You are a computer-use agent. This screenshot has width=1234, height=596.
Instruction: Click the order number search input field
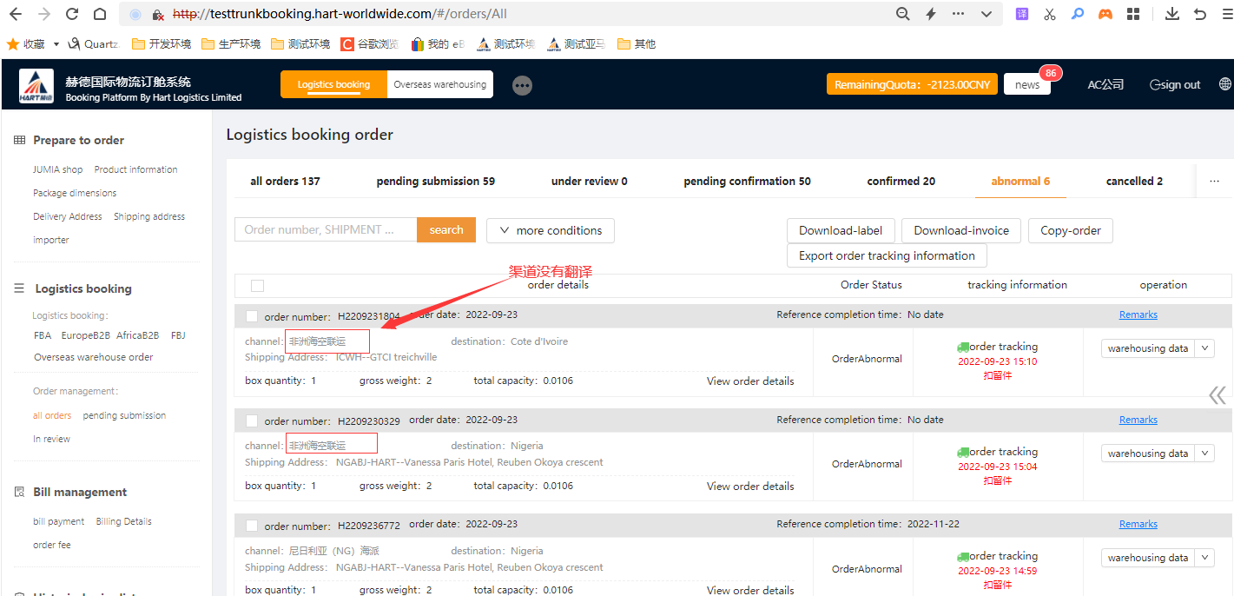pyautogui.click(x=326, y=229)
